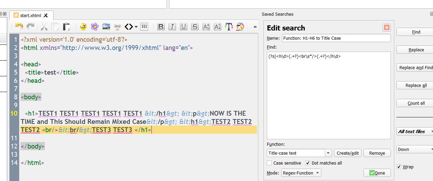
Task: Click the Replace all button
Action: pyautogui.click(x=416, y=86)
